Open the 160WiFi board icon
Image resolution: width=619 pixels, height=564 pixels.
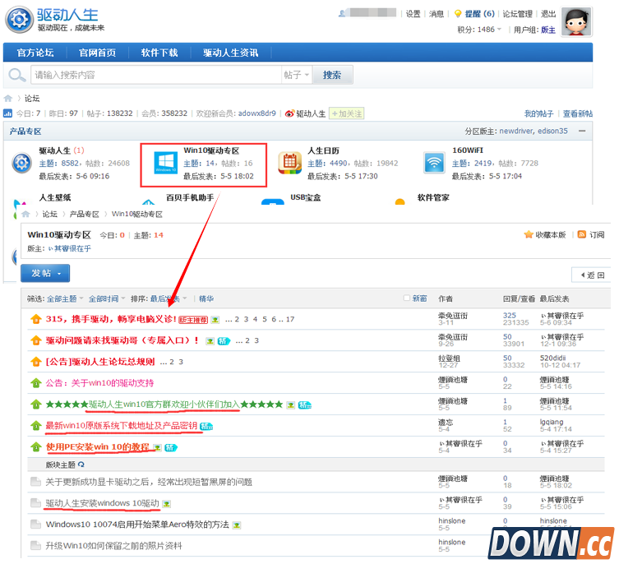click(434, 163)
